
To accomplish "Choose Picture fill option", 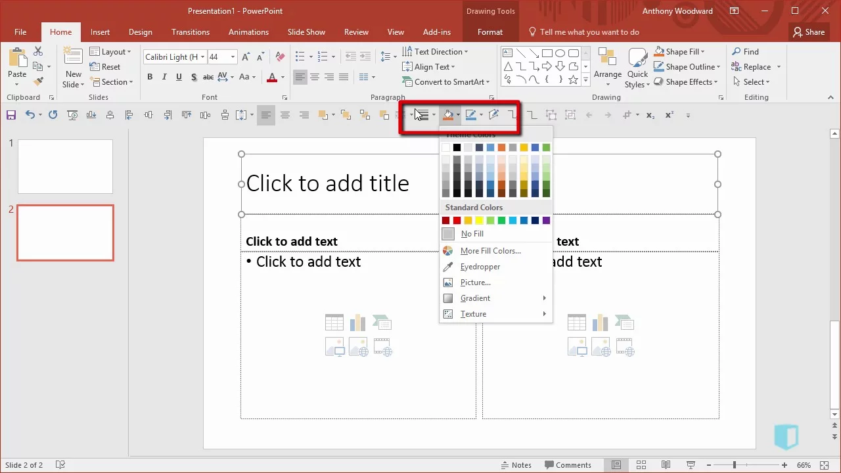I will pyautogui.click(x=495, y=282).
